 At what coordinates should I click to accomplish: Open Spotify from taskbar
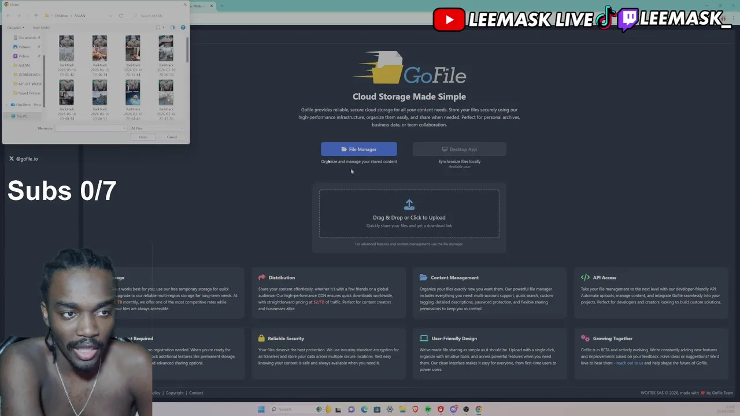[428, 410]
